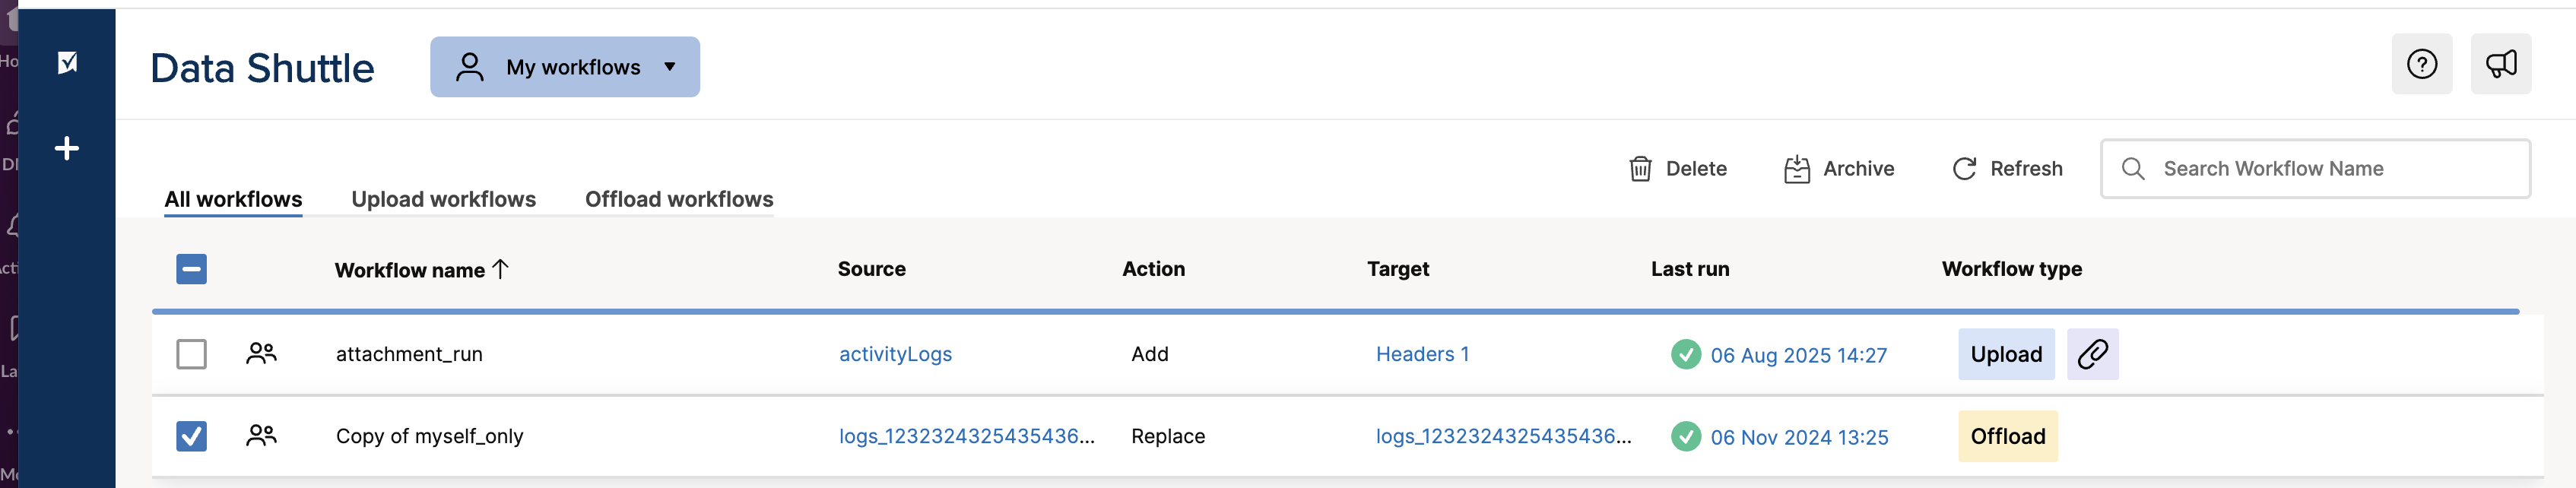Uncheck the Copy of myself_only checkbox
The height and width of the screenshot is (488, 2576).
tap(191, 436)
